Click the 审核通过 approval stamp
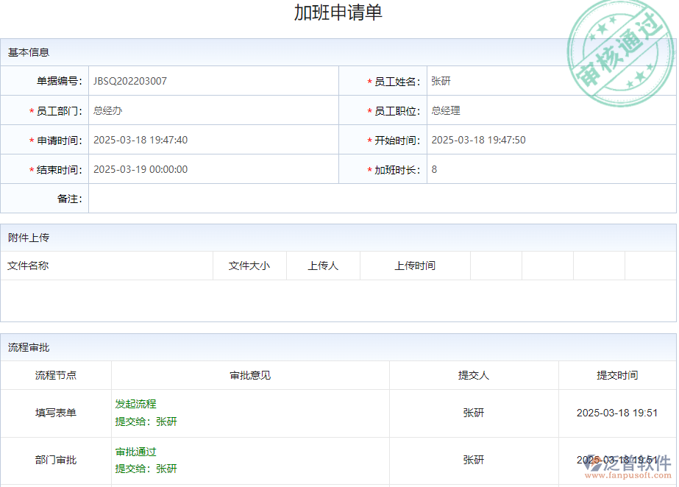The height and width of the screenshot is (487, 679). click(x=619, y=53)
